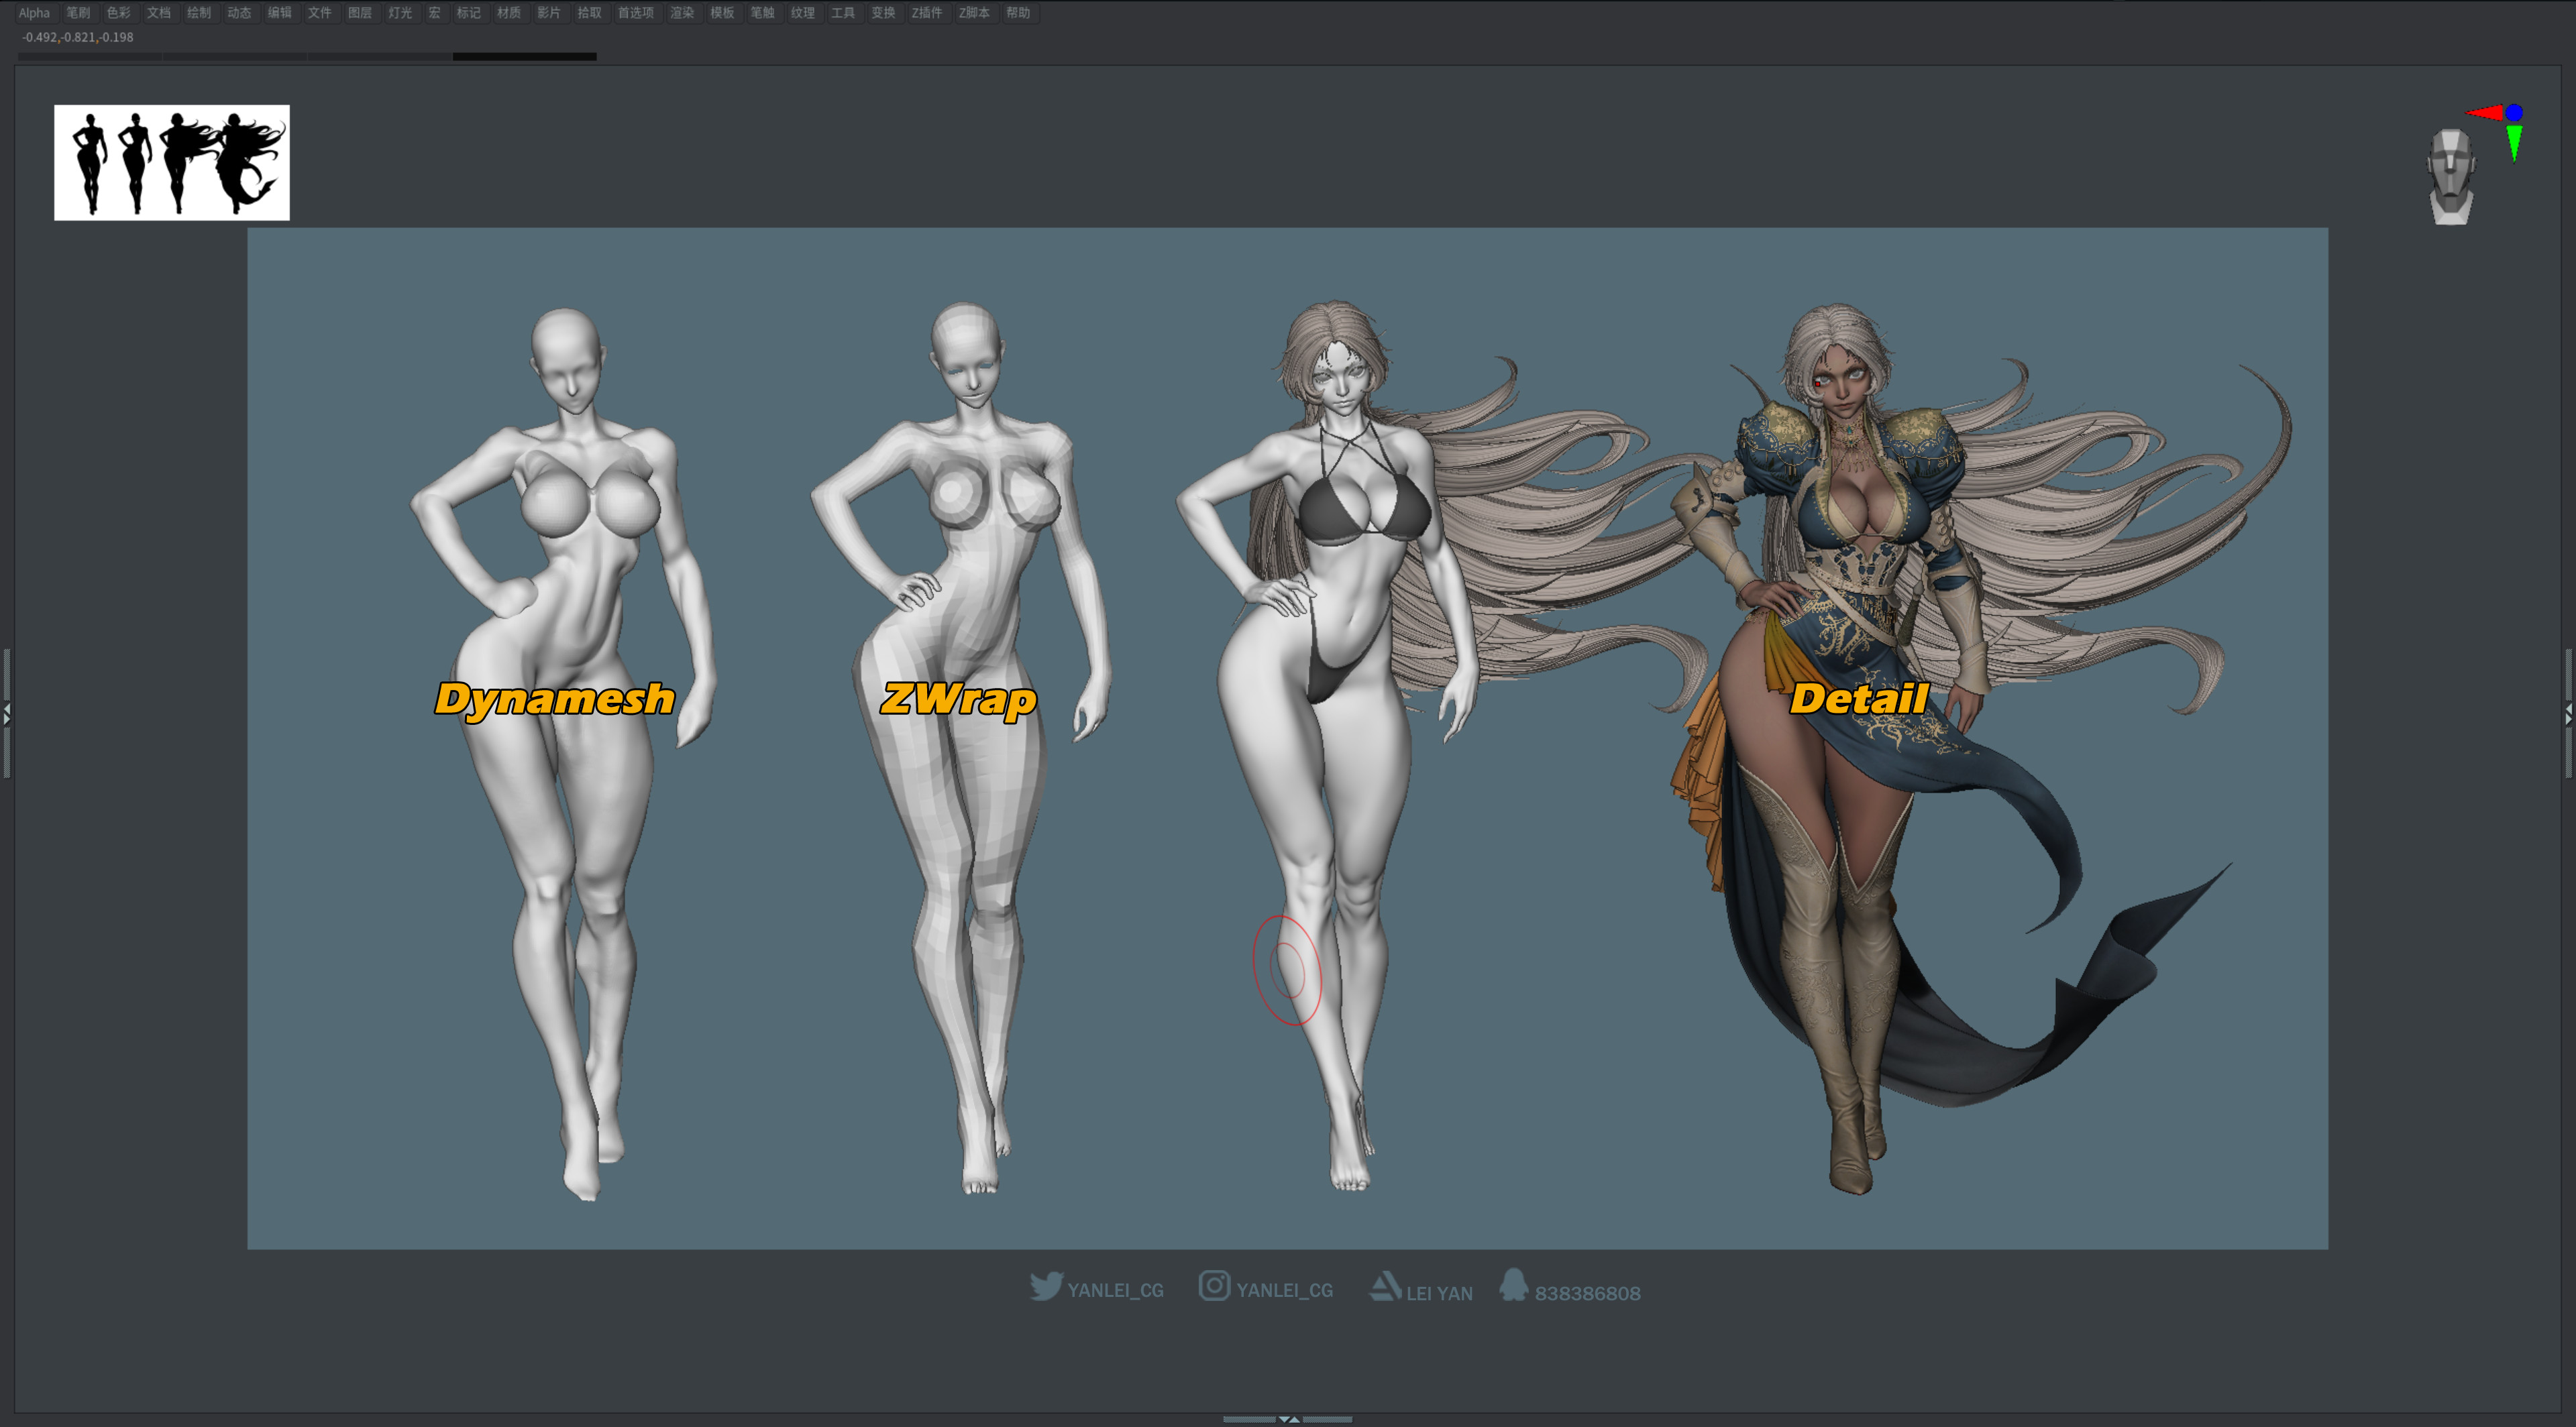
Task: Expand the left tray divider arrow
Action: click(7, 713)
